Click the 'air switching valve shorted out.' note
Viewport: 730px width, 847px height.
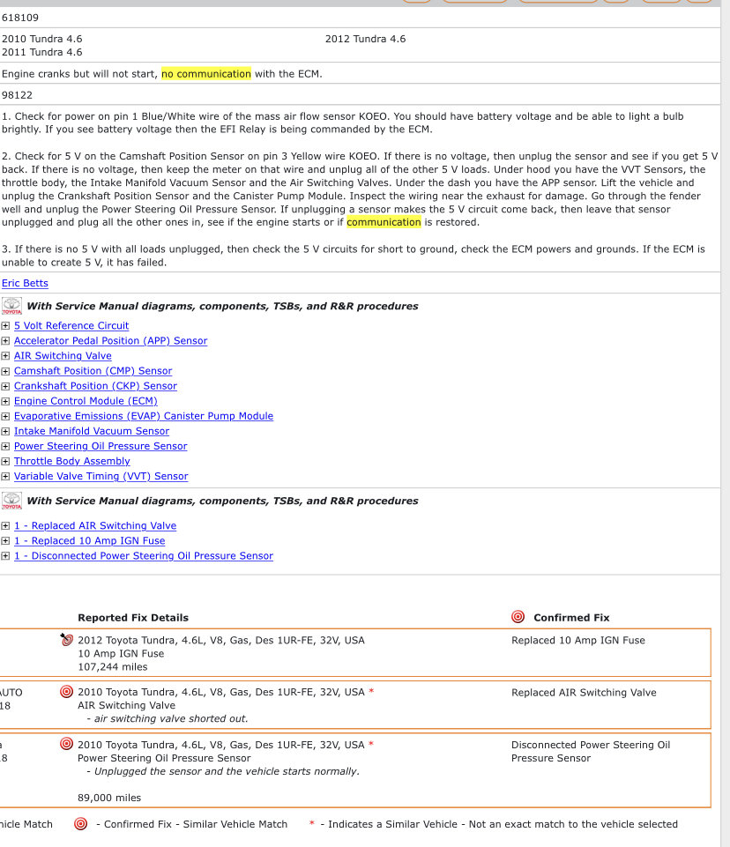[x=171, y=718]
